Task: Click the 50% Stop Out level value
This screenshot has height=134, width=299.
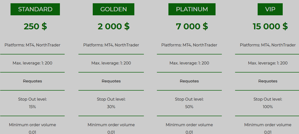Action: tap(189, 107)
